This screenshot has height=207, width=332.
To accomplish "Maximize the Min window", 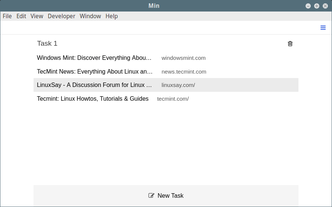I will [317, 6].
